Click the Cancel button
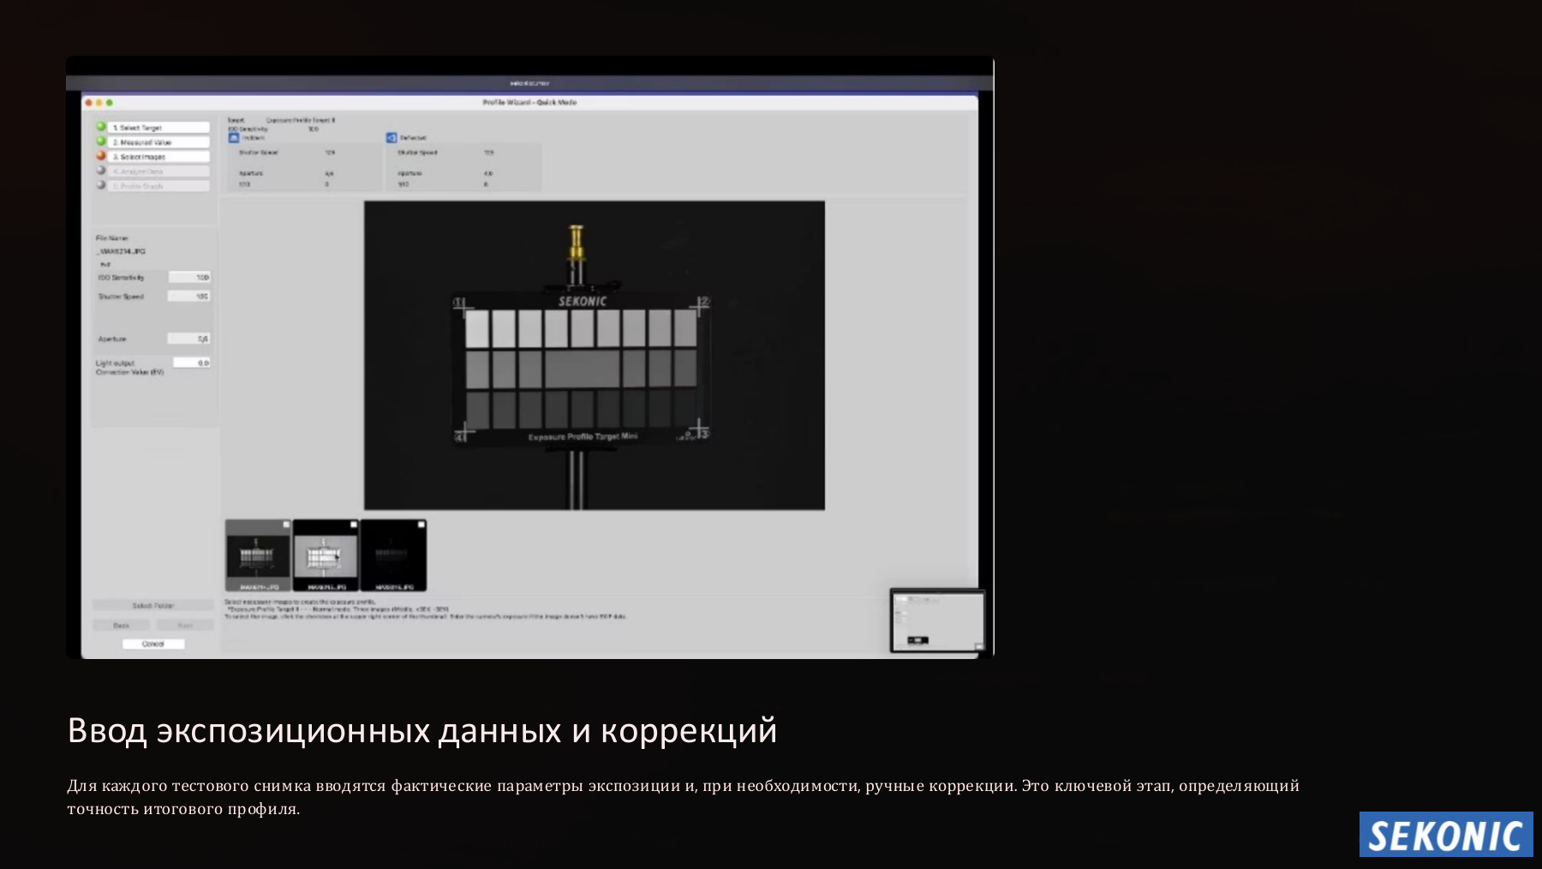The image size is (1542, 869). (x=153, y=644)
